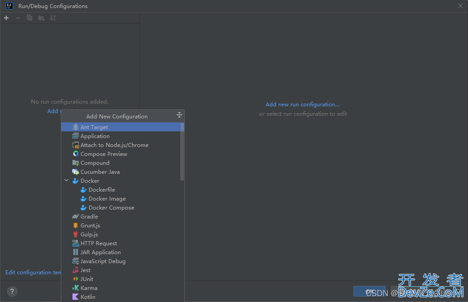
Task: Click the HTTP Request API icon
Action: [76, 243]
